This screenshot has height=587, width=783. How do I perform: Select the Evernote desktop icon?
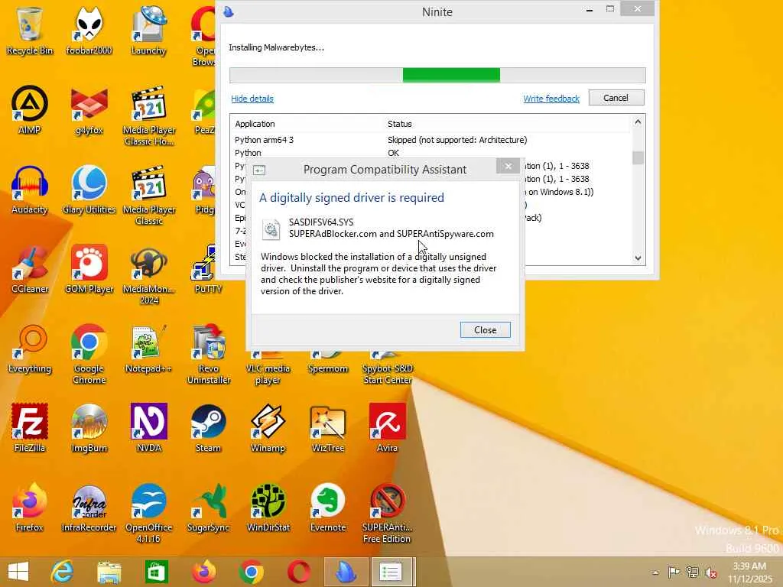[327, 507]
